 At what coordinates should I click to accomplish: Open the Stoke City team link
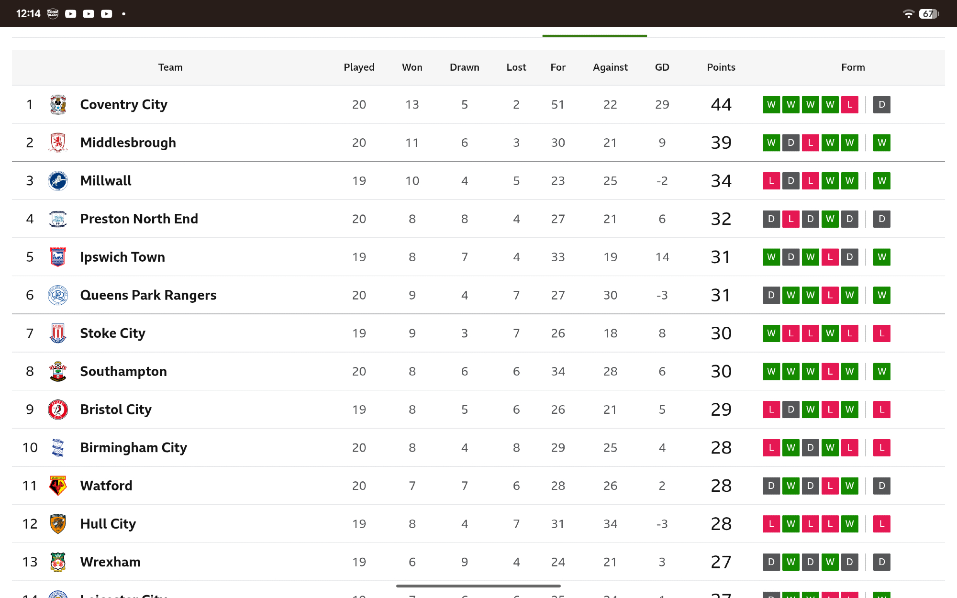click(112, 333)
